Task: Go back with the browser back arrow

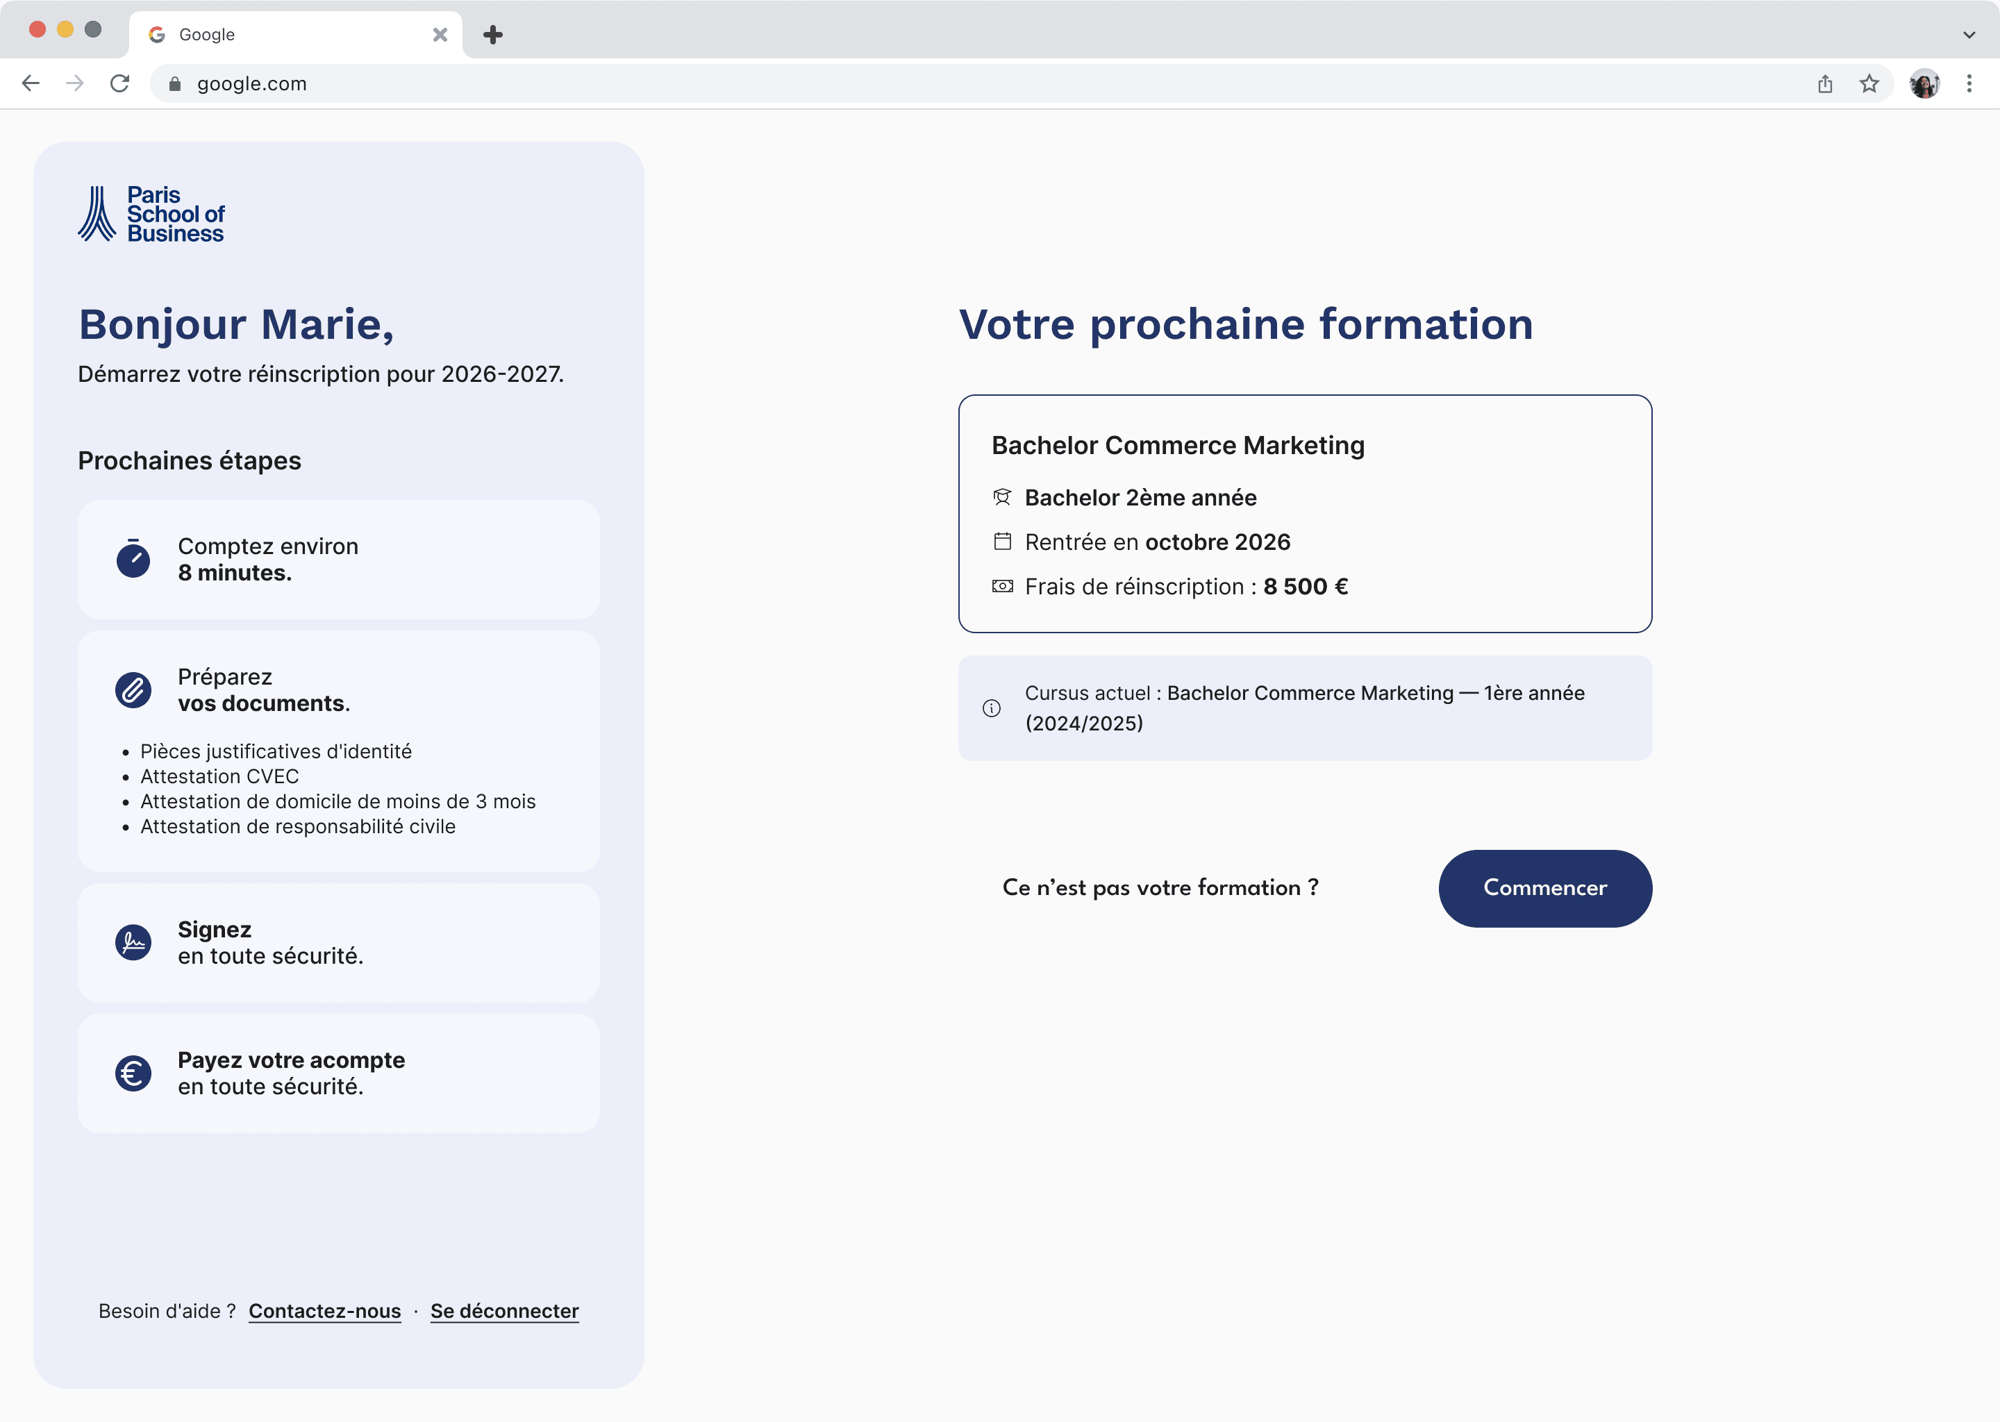Action: [31, 83]
